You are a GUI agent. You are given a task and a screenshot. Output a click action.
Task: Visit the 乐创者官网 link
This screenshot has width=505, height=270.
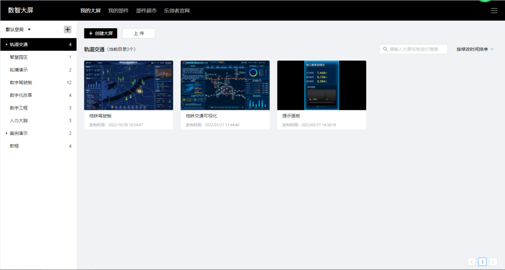coord(177,11)
